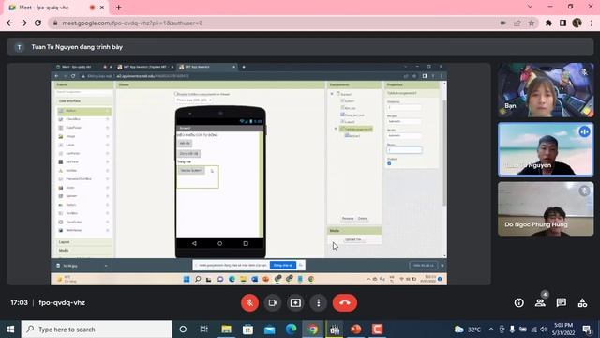Open the notification center icon
Viewport: 600px width, 338px height.
click(x=587, y=330)
